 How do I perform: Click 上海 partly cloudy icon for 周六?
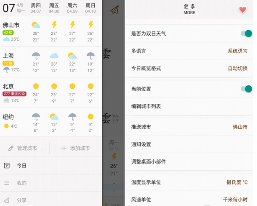coord(72,56)
